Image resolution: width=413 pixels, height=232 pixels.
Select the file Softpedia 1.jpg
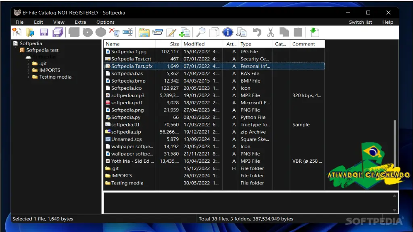coord(129,52)
